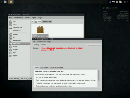Click the back arrow in path bar

pos(33,22)
